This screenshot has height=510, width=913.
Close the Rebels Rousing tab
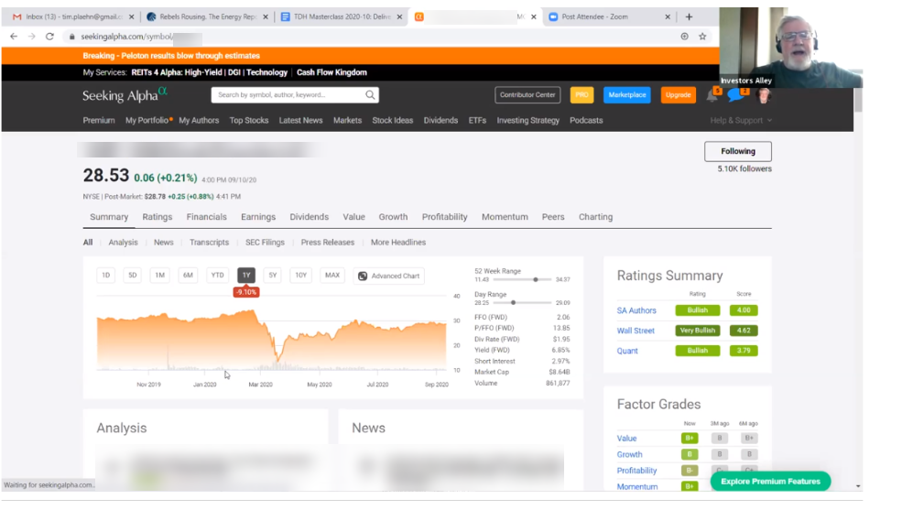tap(266, 16)
